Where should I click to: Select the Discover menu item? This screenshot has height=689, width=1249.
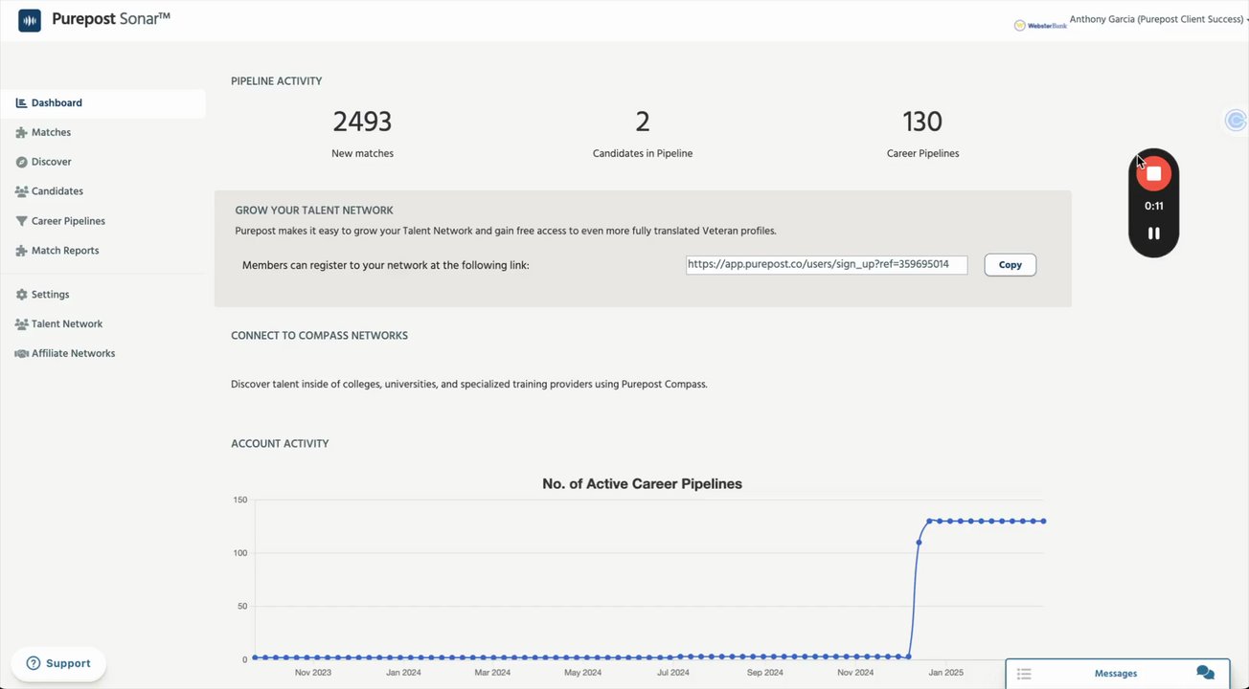(51, 163)
